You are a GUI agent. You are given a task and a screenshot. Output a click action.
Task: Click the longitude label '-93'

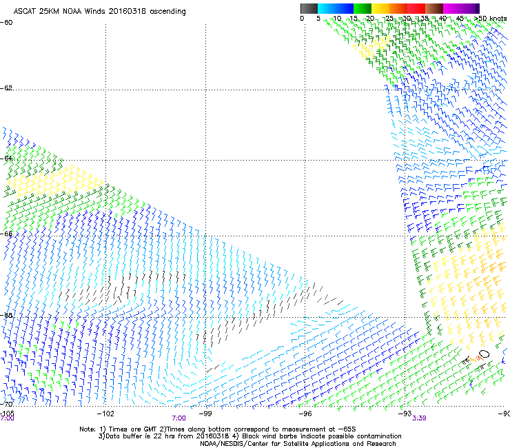[405, 414]
